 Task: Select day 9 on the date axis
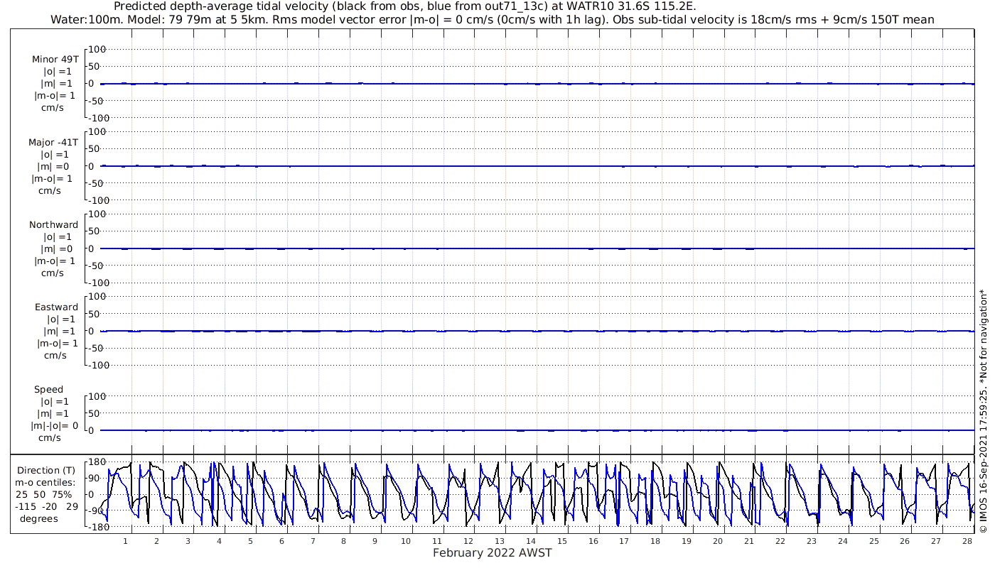pos(375,541)
